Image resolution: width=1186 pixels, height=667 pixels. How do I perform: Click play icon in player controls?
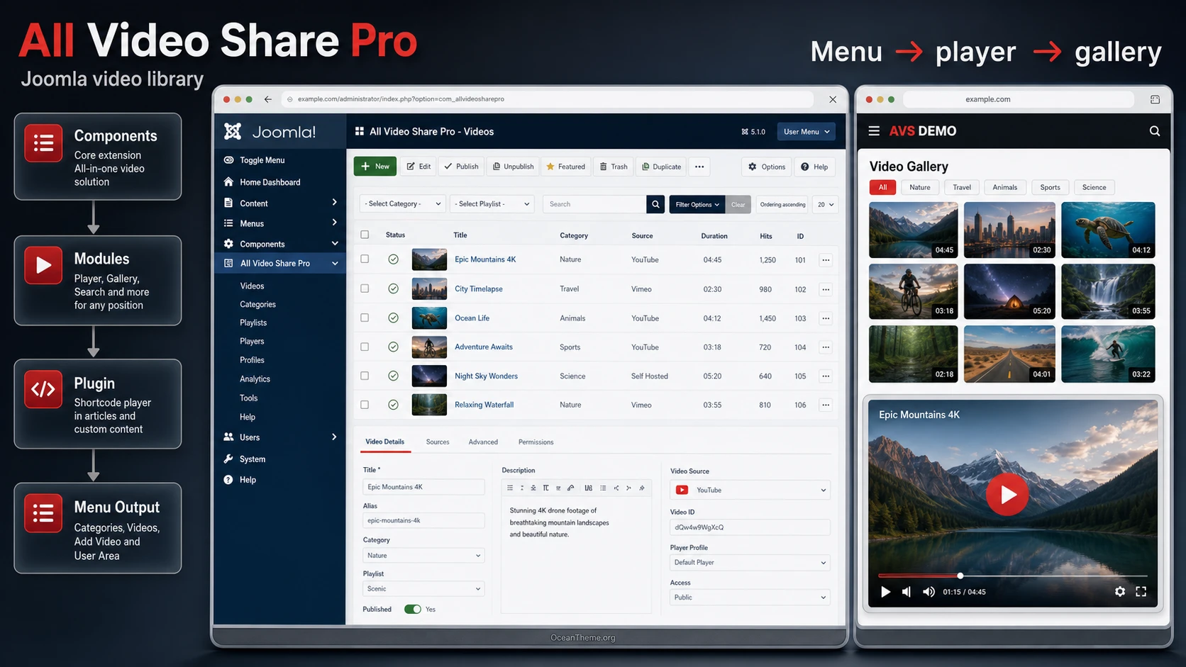point(885,592)
